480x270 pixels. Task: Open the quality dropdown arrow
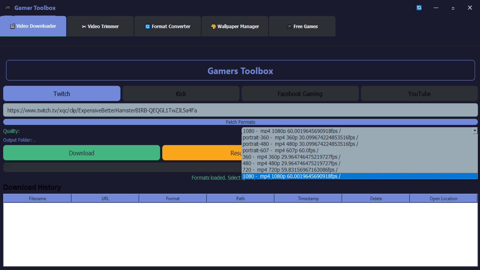[x=474, y=131]
